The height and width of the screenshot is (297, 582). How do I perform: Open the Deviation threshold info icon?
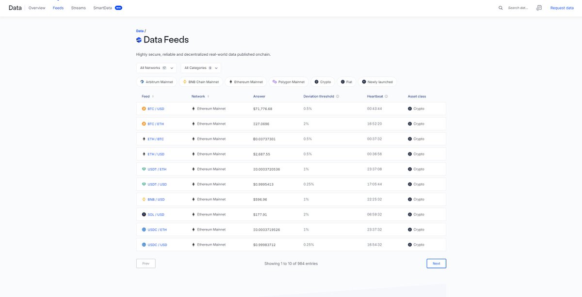click(x=338, y=96)
